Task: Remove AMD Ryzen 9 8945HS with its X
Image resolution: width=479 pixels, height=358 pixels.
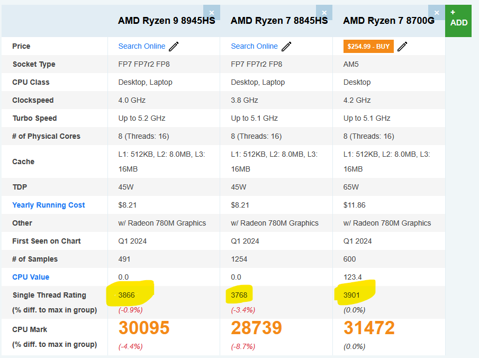Action: coord(212,13)
